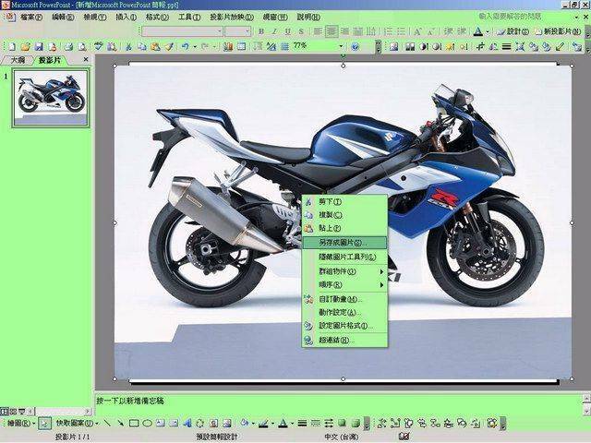This screenshot has height=443, width=591.
Task: Click the Cut scissors icon in toolbar
Action: [128, 47]
